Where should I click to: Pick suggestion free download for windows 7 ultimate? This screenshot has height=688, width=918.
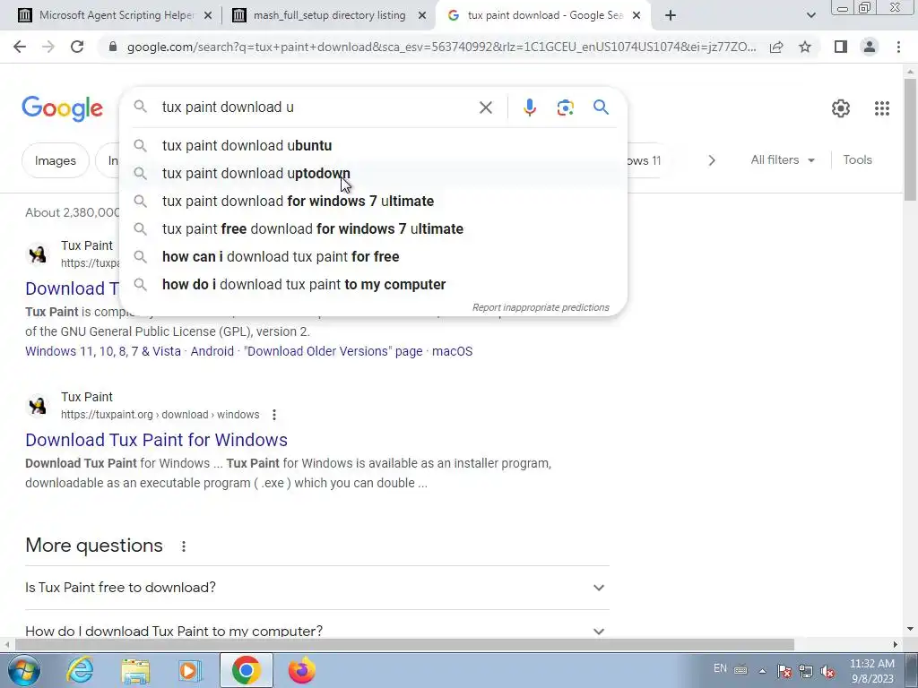[x=373, y=228]
